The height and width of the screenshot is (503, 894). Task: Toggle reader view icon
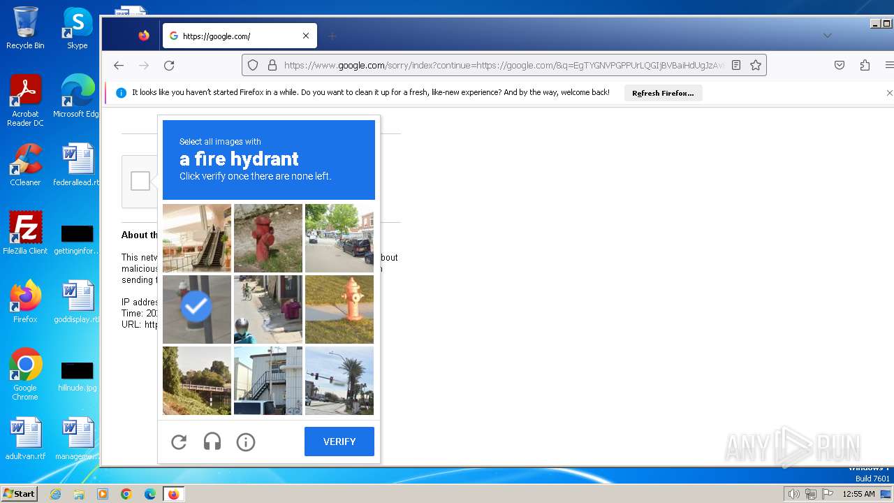click(x=736, y=65)
